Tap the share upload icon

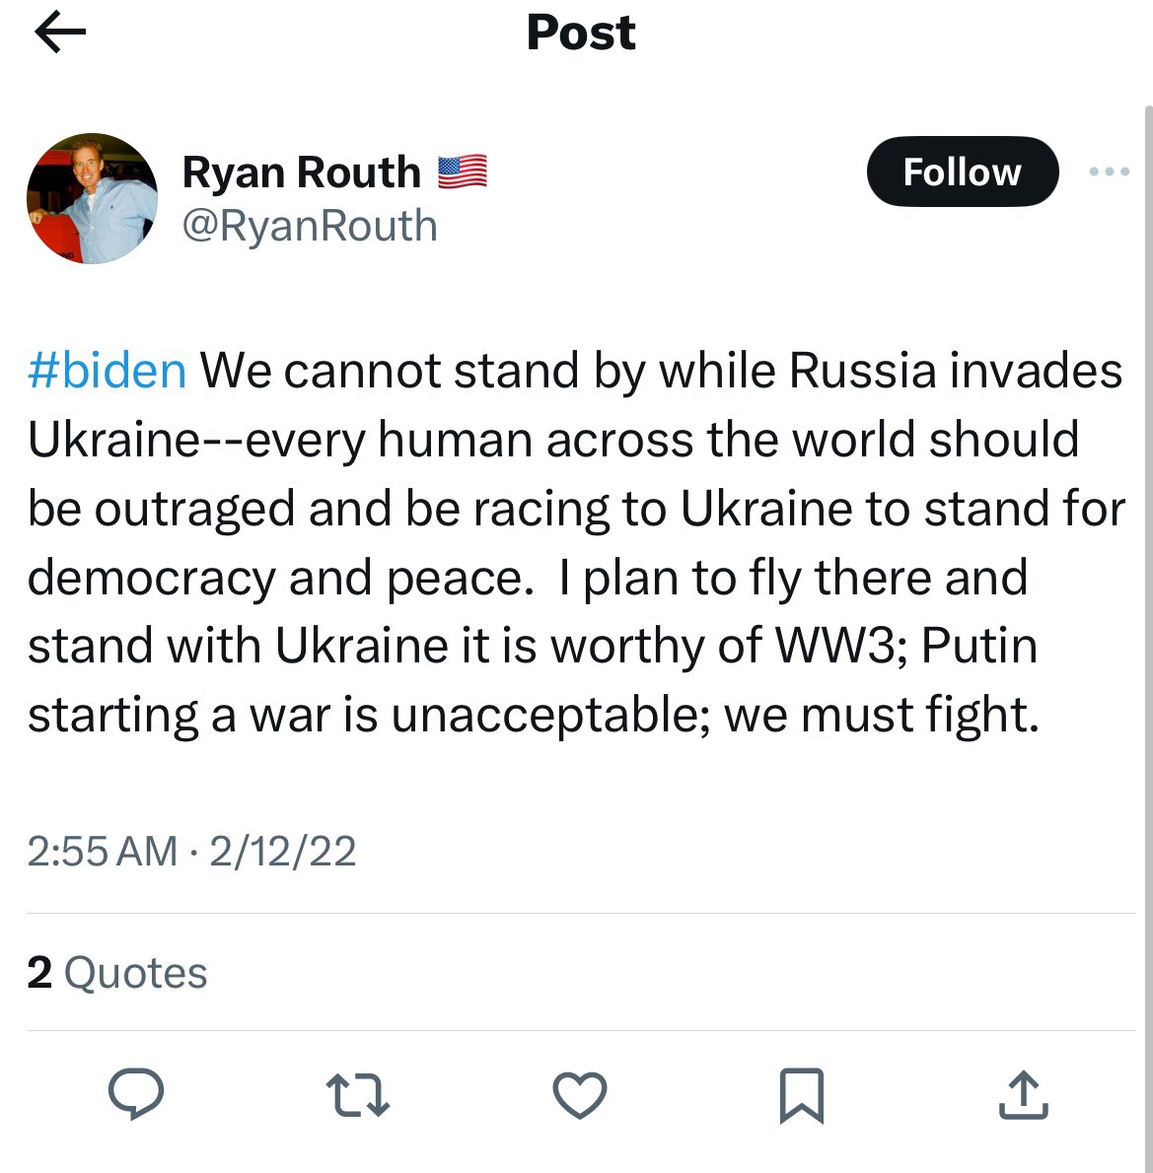pyautogui.click(x=1023, y=1095)
